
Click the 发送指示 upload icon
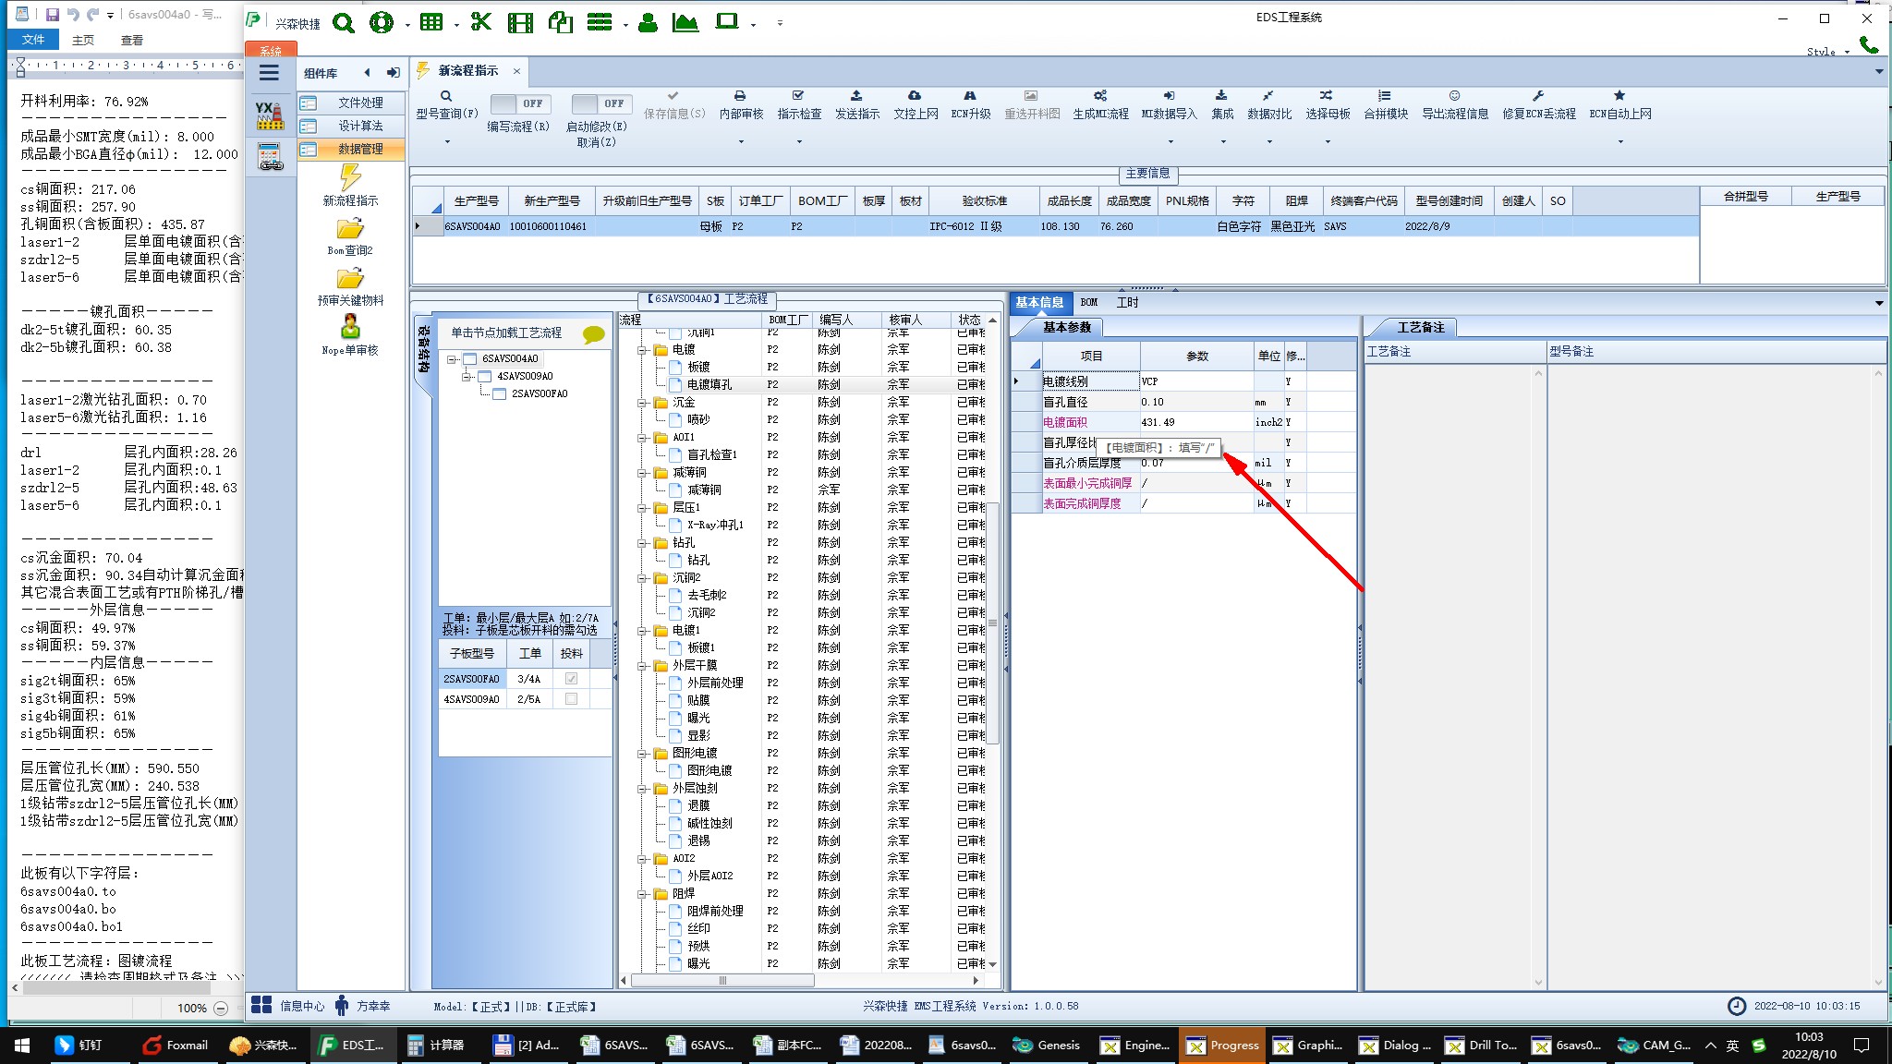tap(856, 96)
